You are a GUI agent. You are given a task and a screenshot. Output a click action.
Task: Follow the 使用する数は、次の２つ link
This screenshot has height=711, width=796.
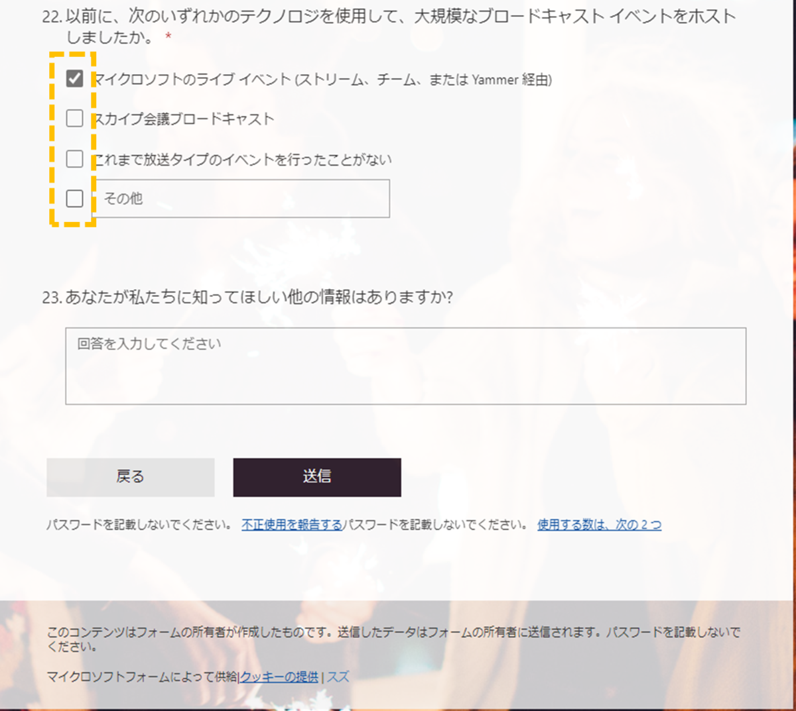599,525
